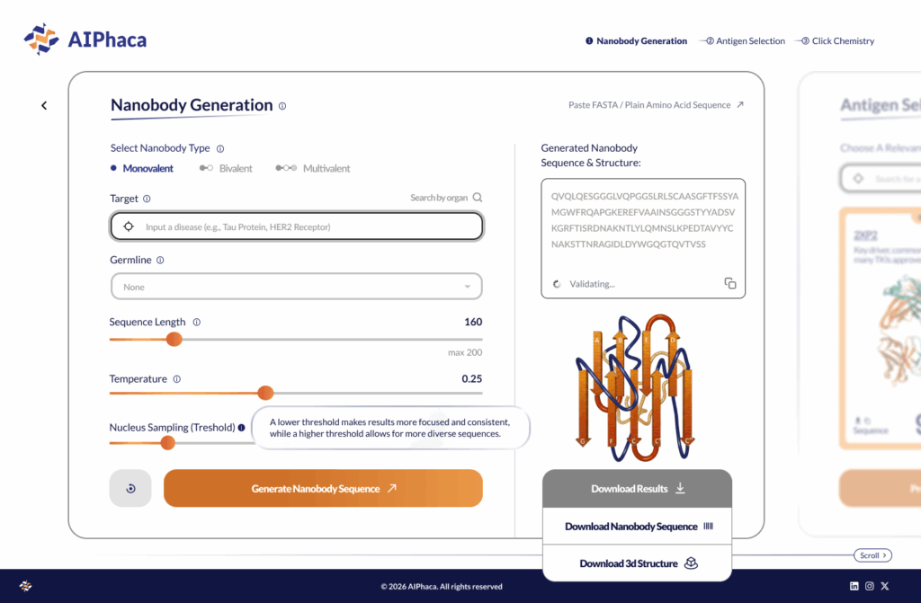This screenshot has height=603, width=921.
Task: Select the Bivalent nanobody type
Action: 227,169
